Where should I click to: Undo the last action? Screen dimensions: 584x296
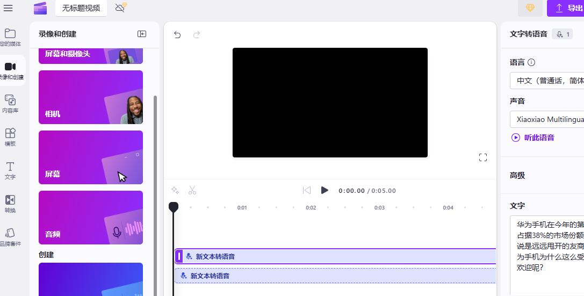point(177,34)
